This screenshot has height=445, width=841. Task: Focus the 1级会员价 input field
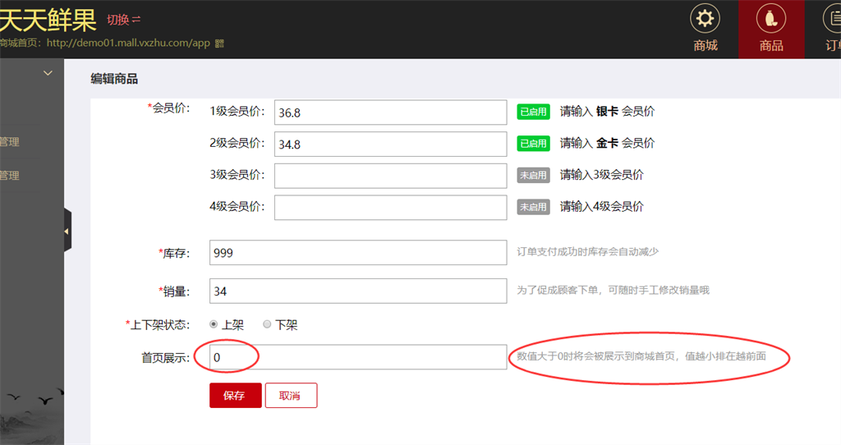point(390,112)
